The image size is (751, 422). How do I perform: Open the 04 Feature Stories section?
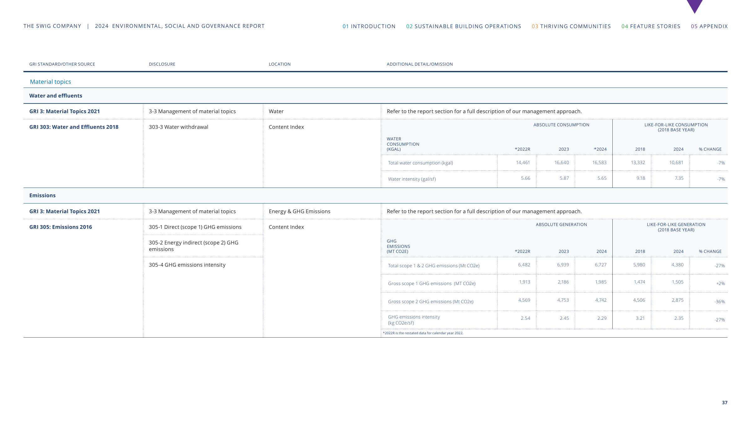[x=651, y=26]
